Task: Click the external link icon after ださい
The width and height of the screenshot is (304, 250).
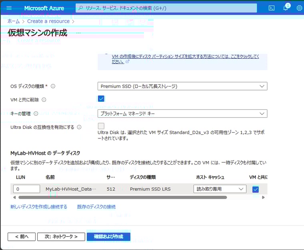Action: 127,62
